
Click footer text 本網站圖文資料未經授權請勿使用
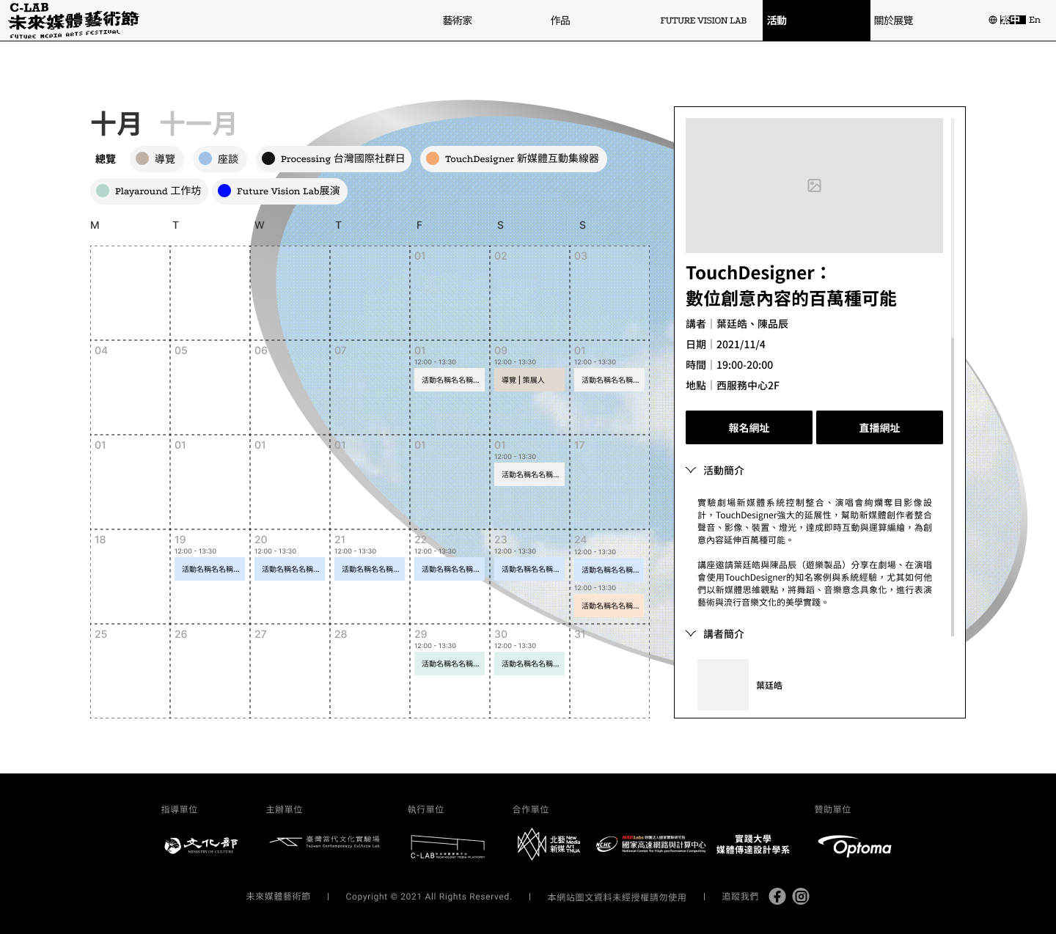(617, 897)
